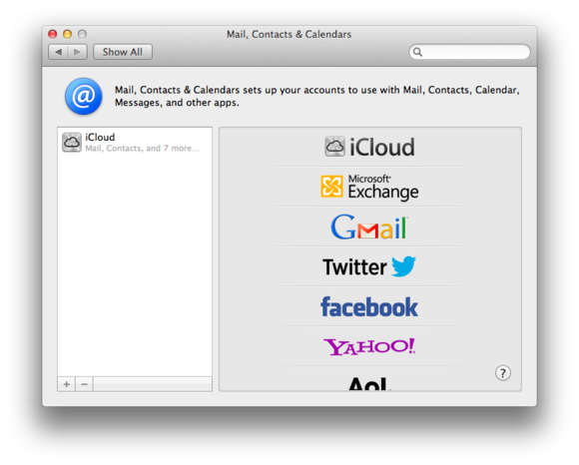Viewport: 579px width, 465px height.
Task: Choose Gmail account type
Action: (369, 227)
